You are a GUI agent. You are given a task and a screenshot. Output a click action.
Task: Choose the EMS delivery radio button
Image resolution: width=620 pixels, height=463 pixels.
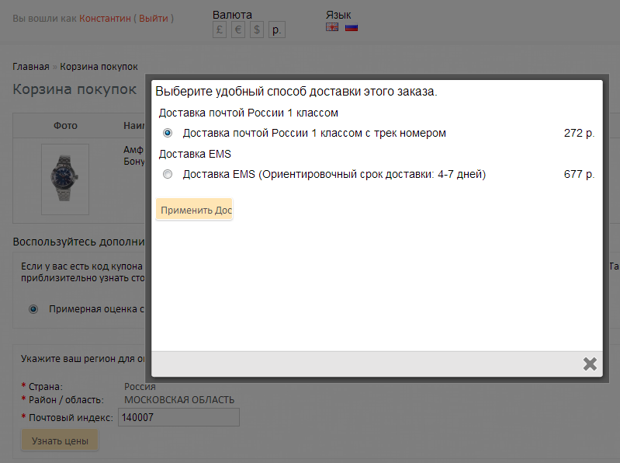168,175
